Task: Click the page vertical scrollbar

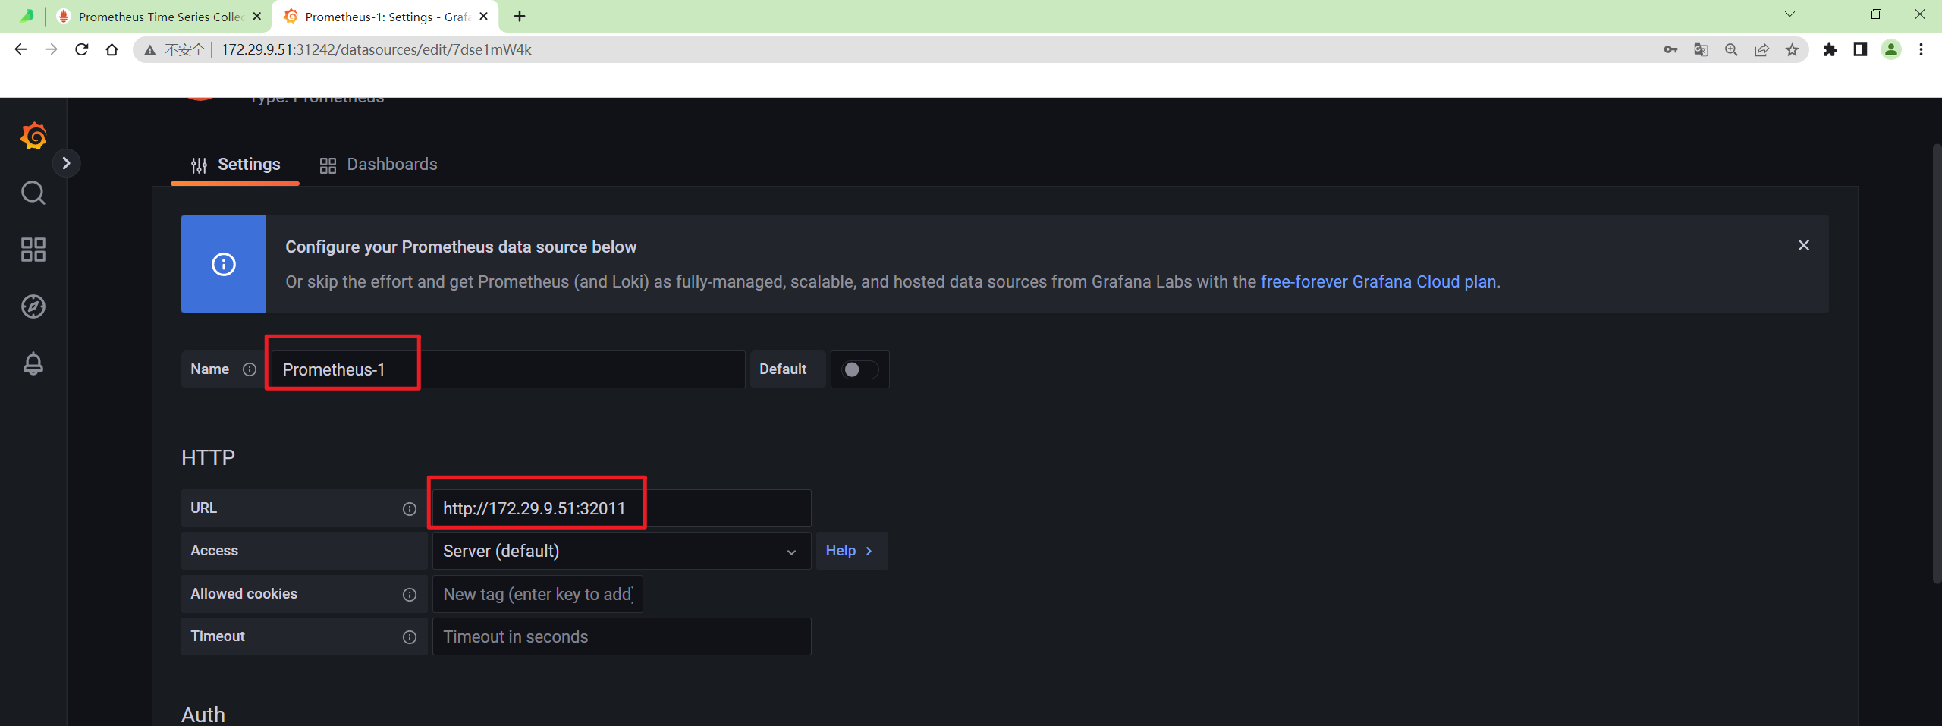Action: tap(1936, 364)
